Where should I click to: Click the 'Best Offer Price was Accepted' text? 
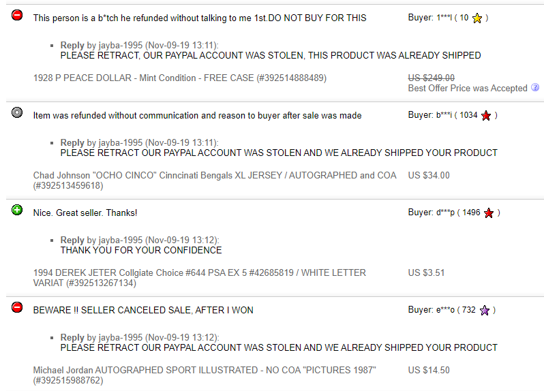pos(468,88)
